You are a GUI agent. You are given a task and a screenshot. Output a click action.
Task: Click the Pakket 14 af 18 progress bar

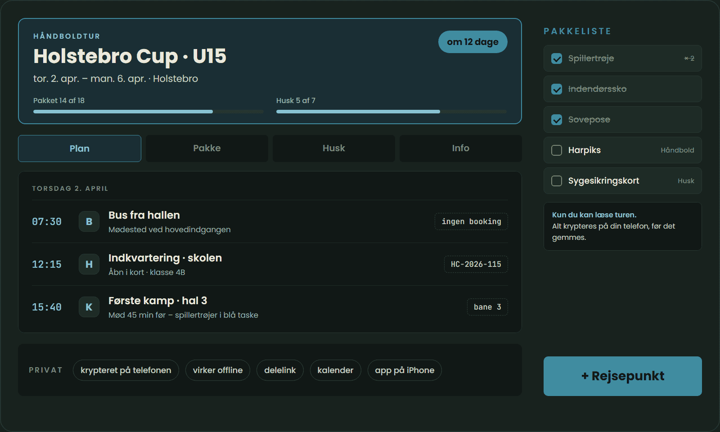[148, 112]
